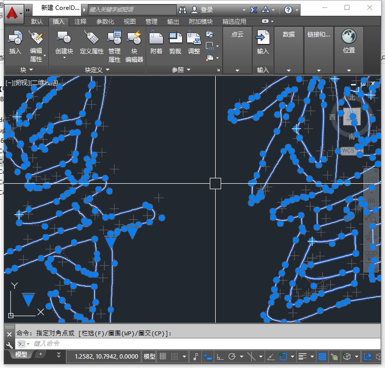The height and width of the screenshot is (368, 385).
Task: Click the Clip (剪裁) reference icon
Action: (x=175, y=38)
